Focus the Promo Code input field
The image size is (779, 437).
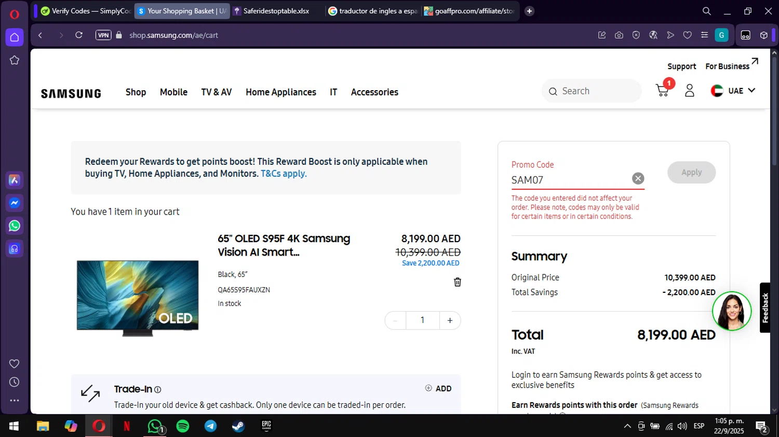(570, 180)
